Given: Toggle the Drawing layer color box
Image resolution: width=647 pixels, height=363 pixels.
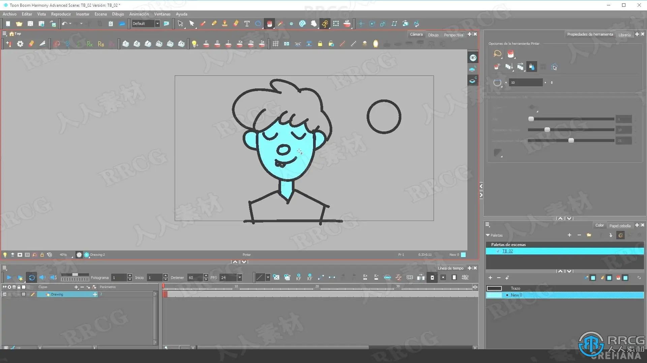Looking at the screenshot, I should tap(24, 294).
